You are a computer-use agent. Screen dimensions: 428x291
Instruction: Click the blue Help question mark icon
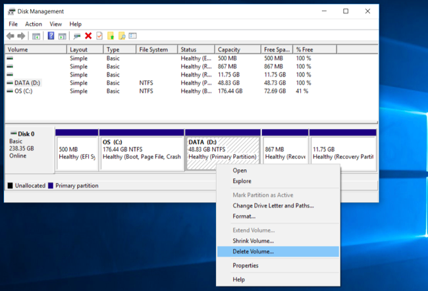click(51, 36)
